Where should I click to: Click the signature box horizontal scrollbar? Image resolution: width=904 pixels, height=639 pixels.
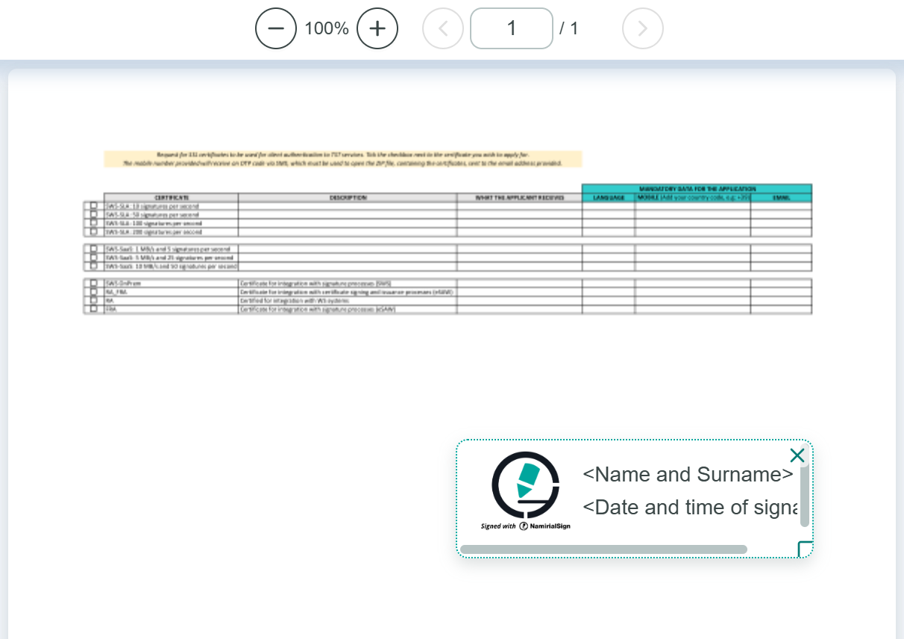tap(603, 549)
